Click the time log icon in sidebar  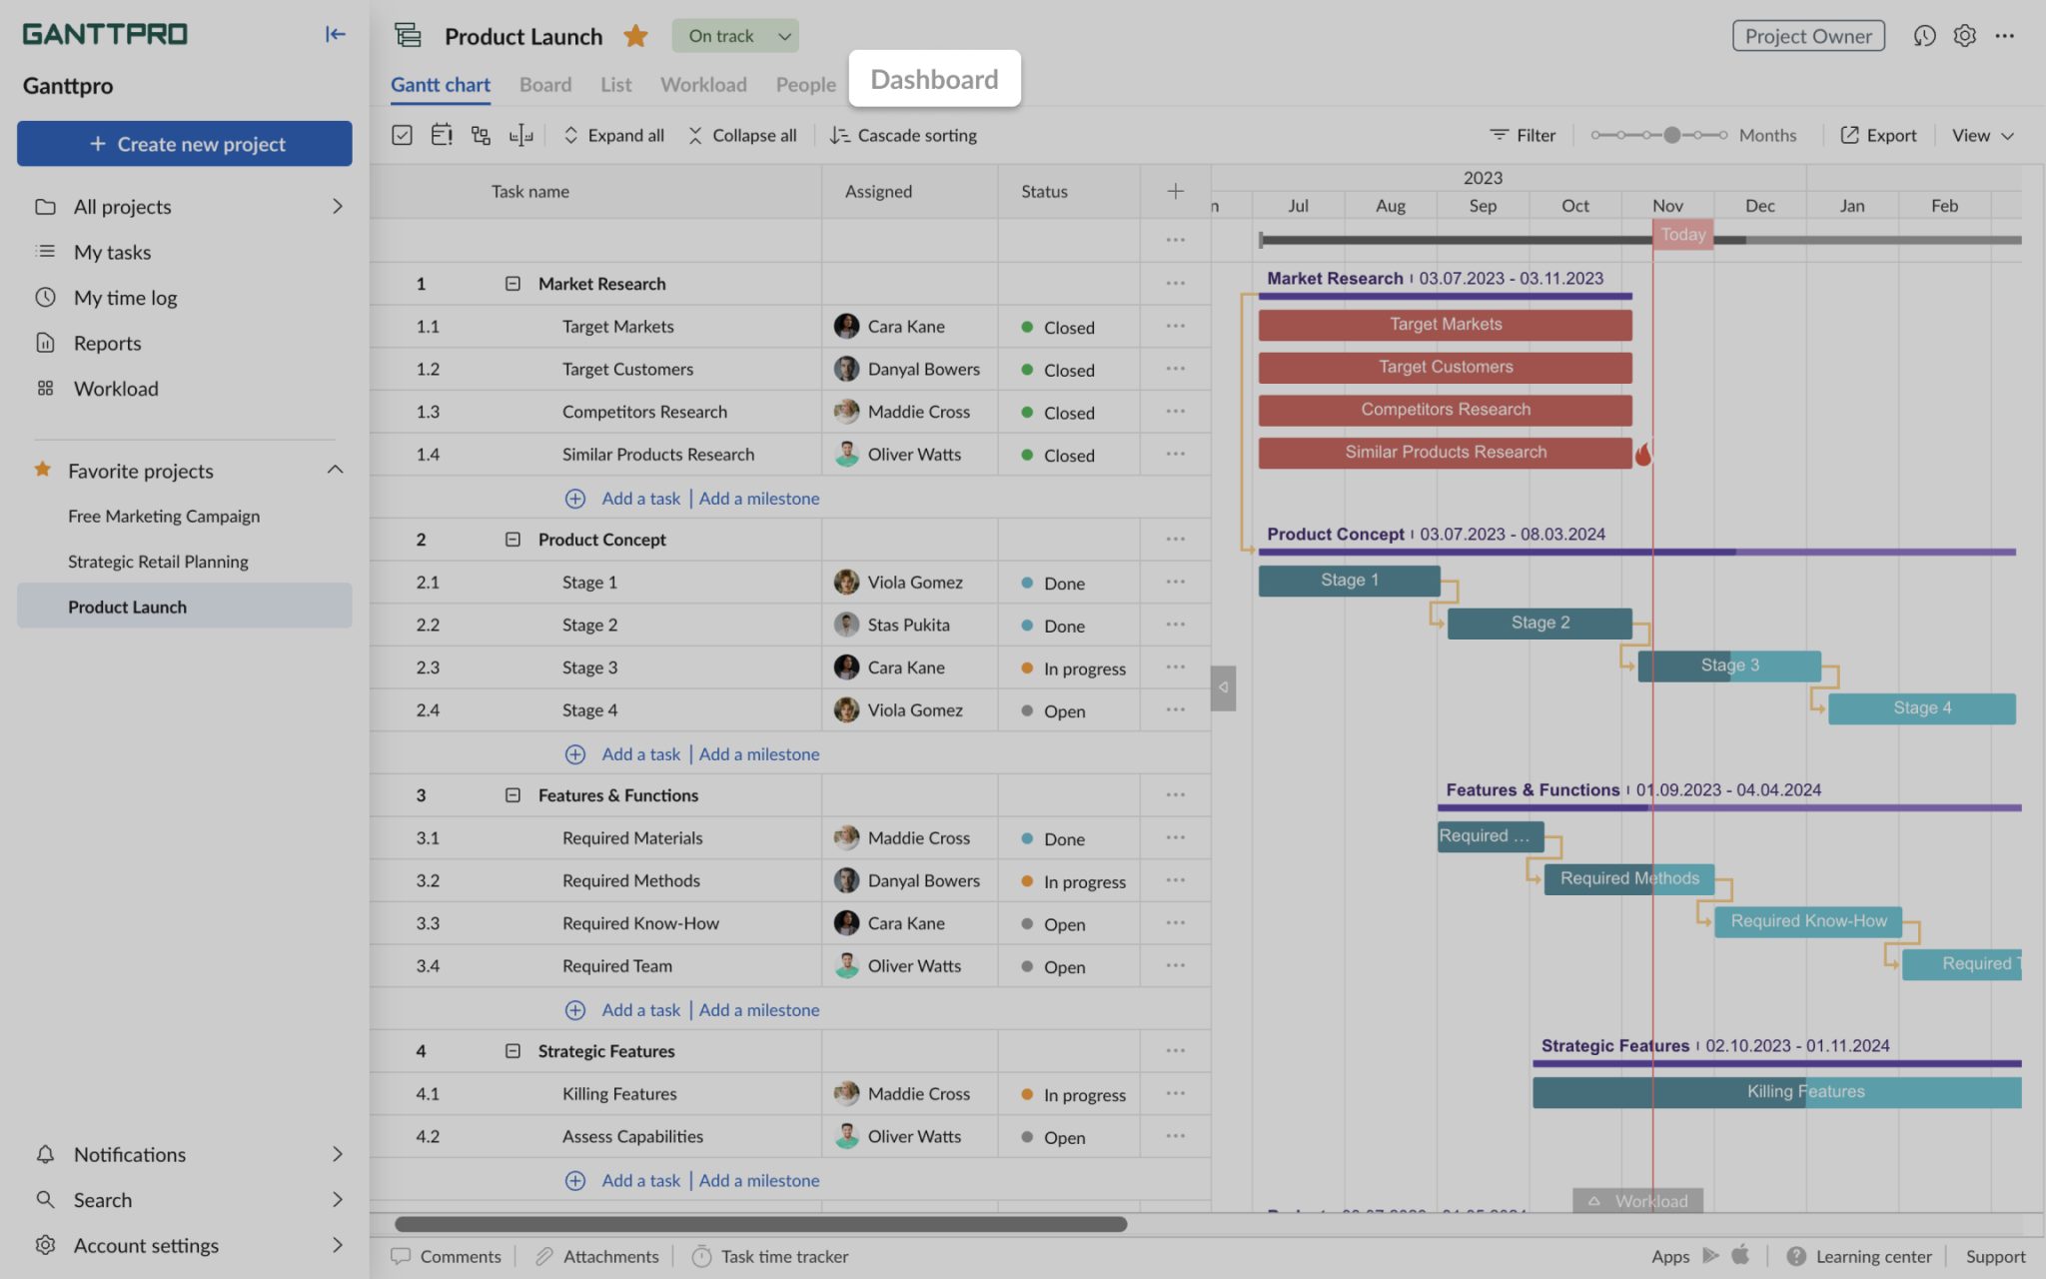[x=44, y=298]
